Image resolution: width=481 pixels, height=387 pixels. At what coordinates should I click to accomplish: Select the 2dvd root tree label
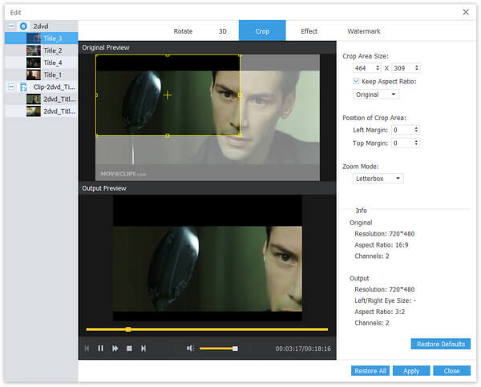point(41,26)
